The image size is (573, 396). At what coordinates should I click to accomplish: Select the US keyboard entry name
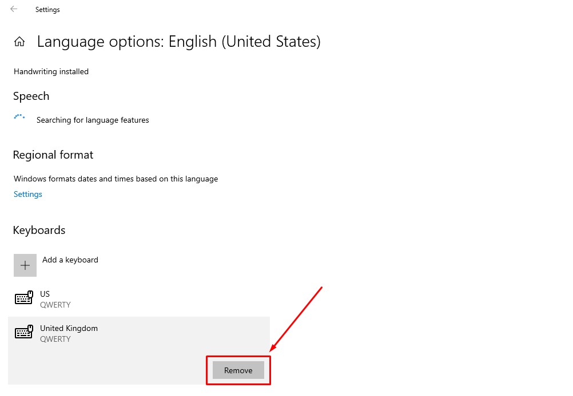(45, 294)
